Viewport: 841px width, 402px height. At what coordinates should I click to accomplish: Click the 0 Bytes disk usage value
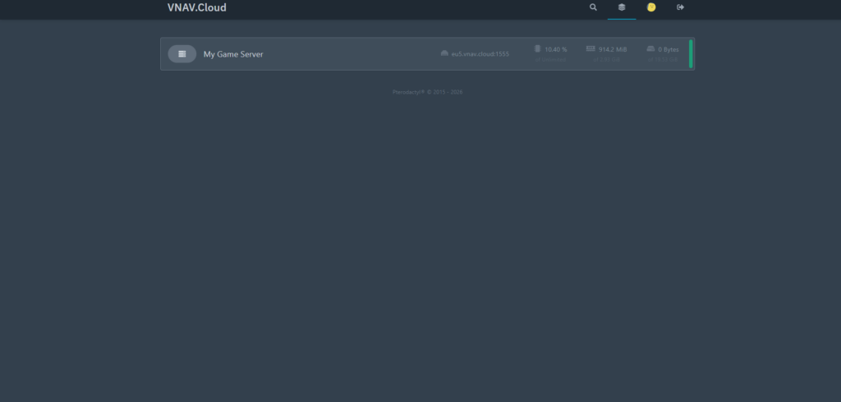[669, 49]
